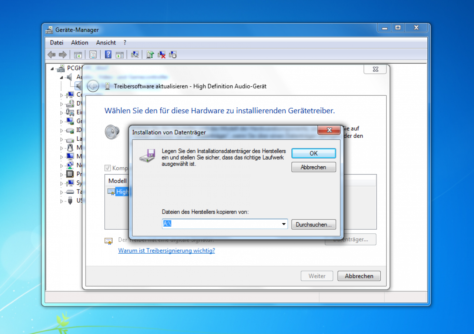
Task: Select the network adapters (Ne) category icon
Action: point(70,165)
